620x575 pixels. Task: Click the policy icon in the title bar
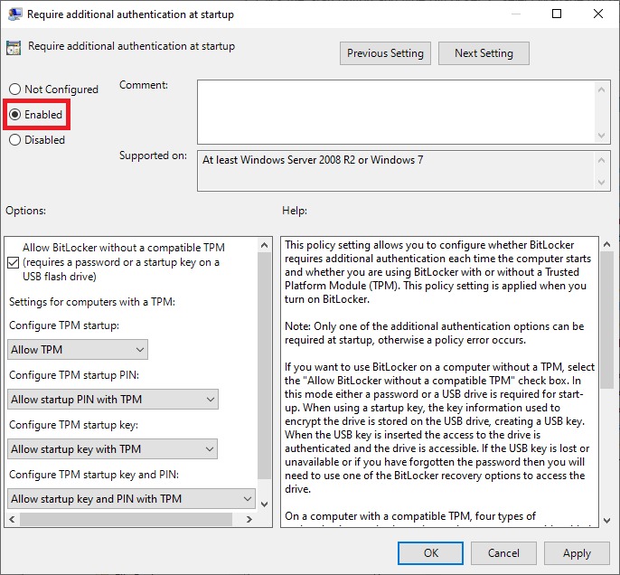pyautogui.click(x=14, y=14)
